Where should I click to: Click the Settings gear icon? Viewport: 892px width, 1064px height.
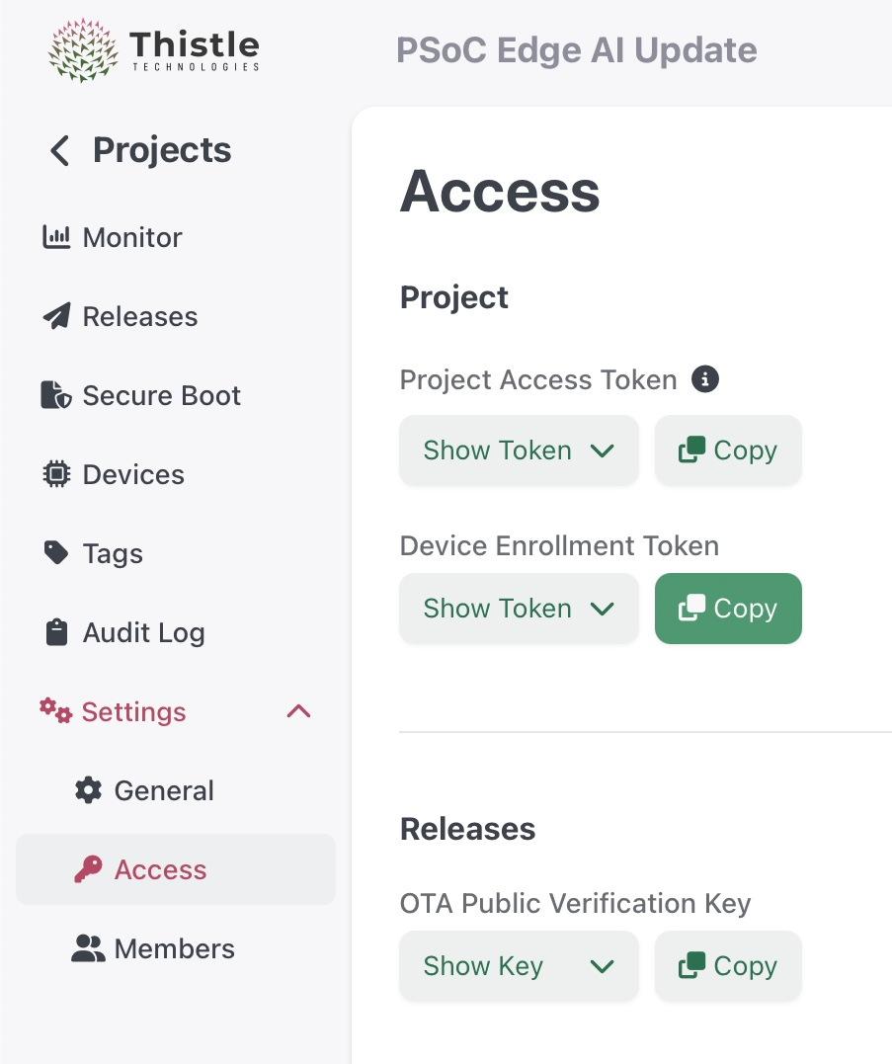click(54, 711)
